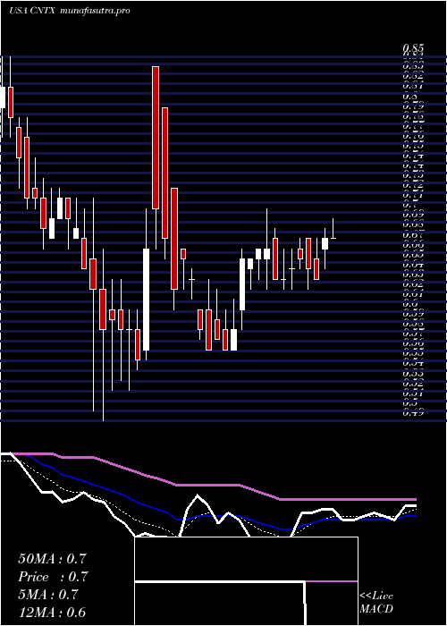447x626 pixels.
Task: Select the "5MA : 0.7" readout
Action: (50, 595)
